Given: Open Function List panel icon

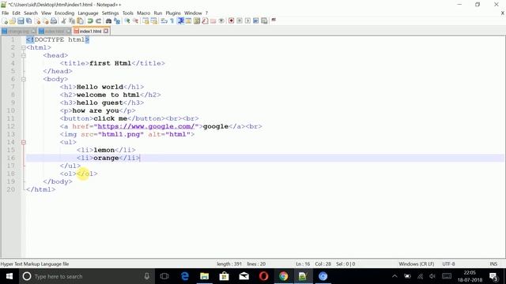Looking at the screenshot, I should 205,21.
